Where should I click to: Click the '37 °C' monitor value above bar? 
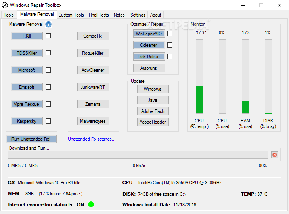tap(201, 33)
